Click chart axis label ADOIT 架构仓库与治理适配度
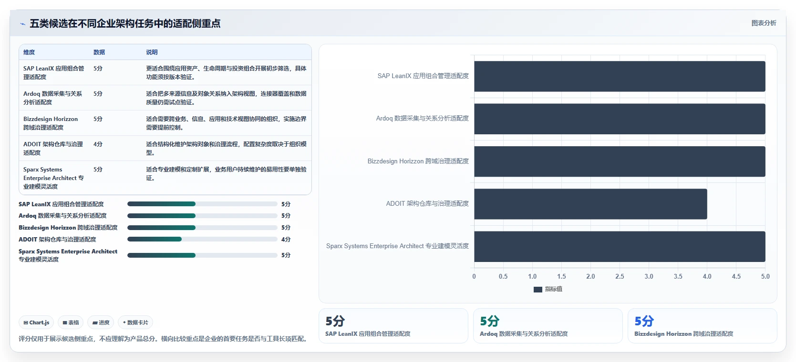 coord(427,203)
